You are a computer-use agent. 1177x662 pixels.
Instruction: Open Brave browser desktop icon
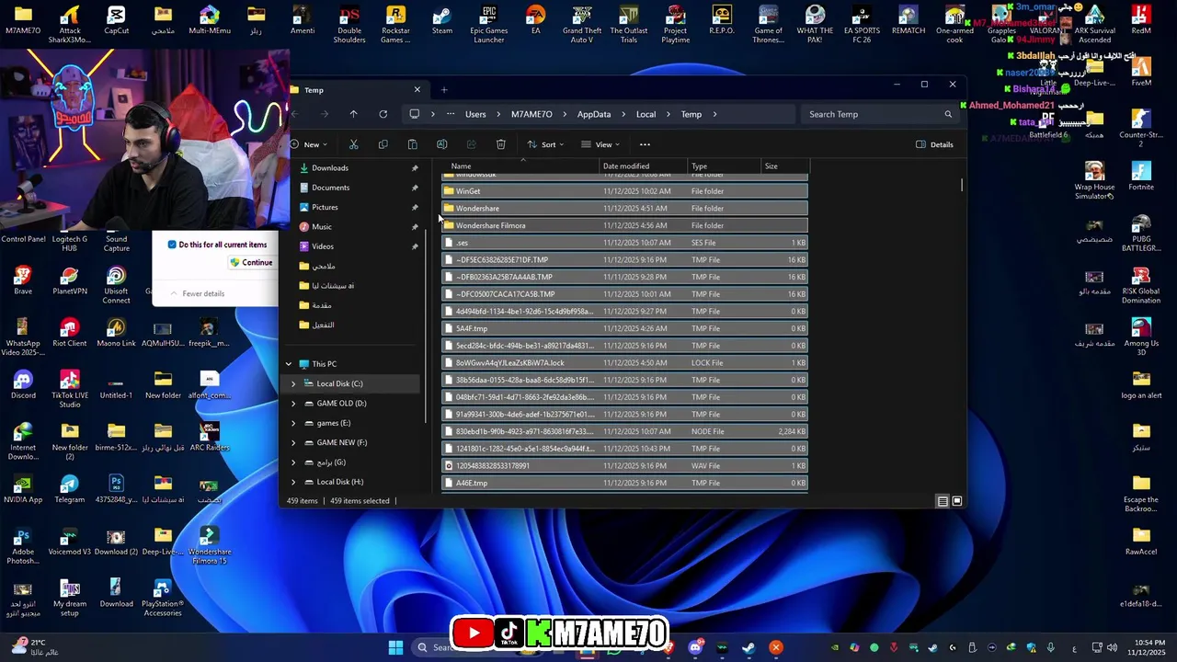click(23, 280)
